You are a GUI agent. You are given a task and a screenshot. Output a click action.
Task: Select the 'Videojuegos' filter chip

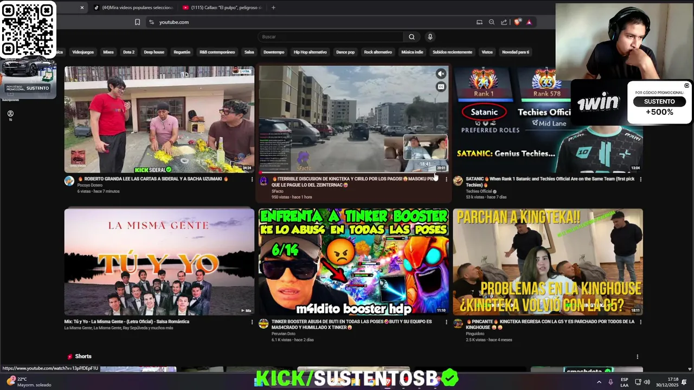click(x=83, y=52)
